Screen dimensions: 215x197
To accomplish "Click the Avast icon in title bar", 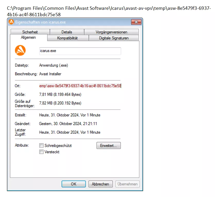I will tap(11, 22).
